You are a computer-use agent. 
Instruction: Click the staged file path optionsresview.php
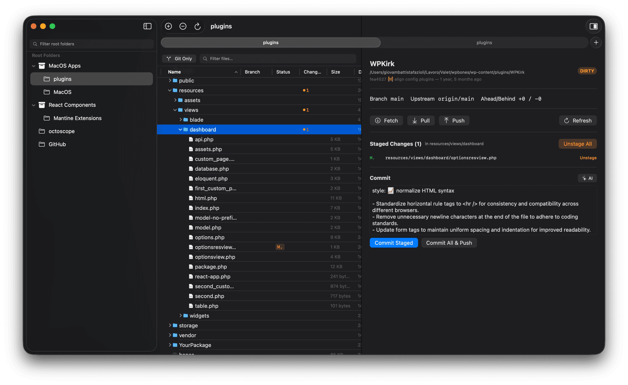[x=441, y=158]
